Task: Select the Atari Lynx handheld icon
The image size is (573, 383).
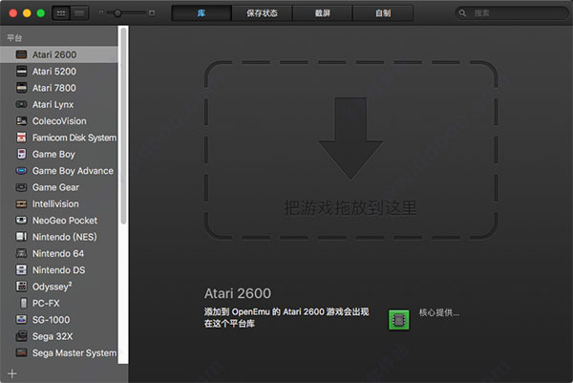Action: (x=22, y=104)
